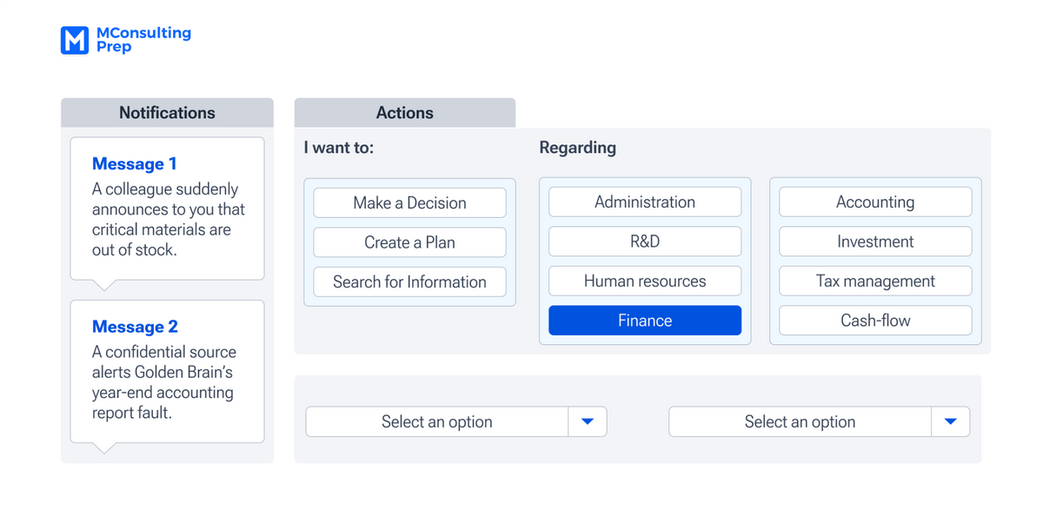Open the Notifications tab
The image size is (1043, 523).
pyautogui.click(x=167, y=113)
